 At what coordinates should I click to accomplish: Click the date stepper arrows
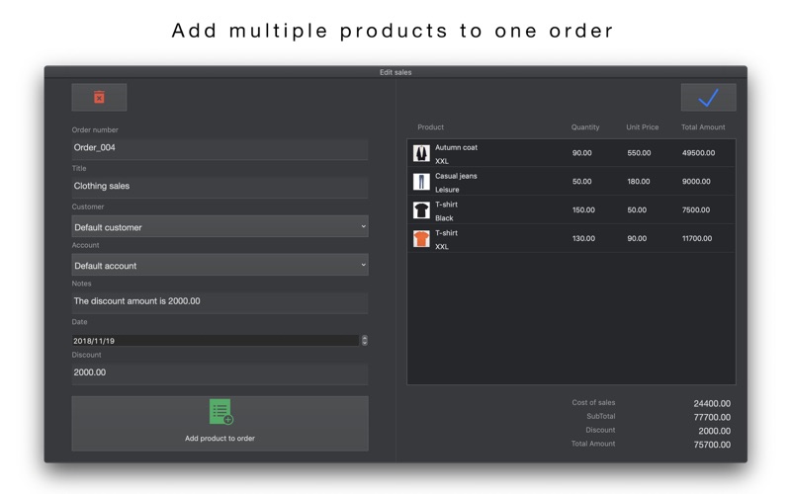pyautogui.click(x=364, y=340)
